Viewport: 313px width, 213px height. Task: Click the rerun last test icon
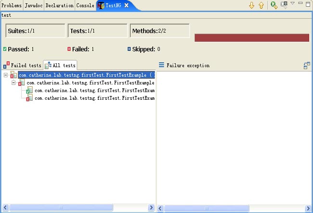pos(274,5)
